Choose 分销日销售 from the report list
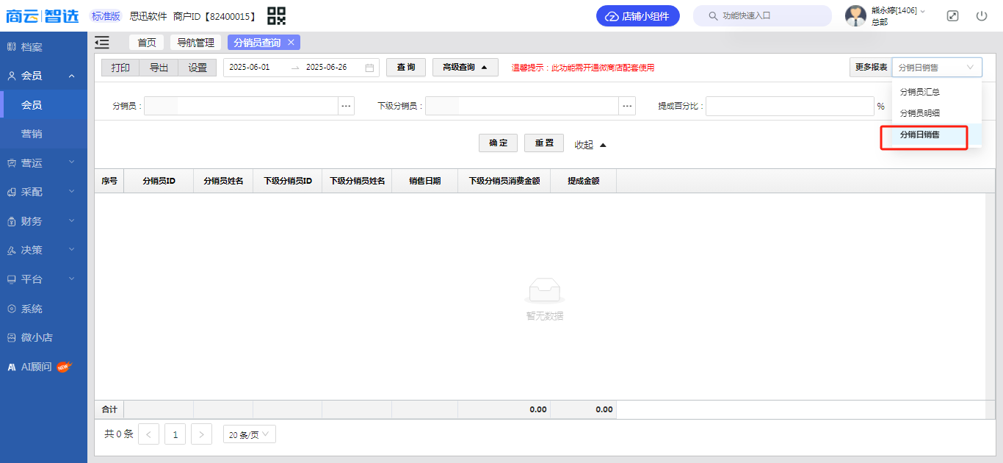The image size is (1003, 463). (x=937, y=134)
